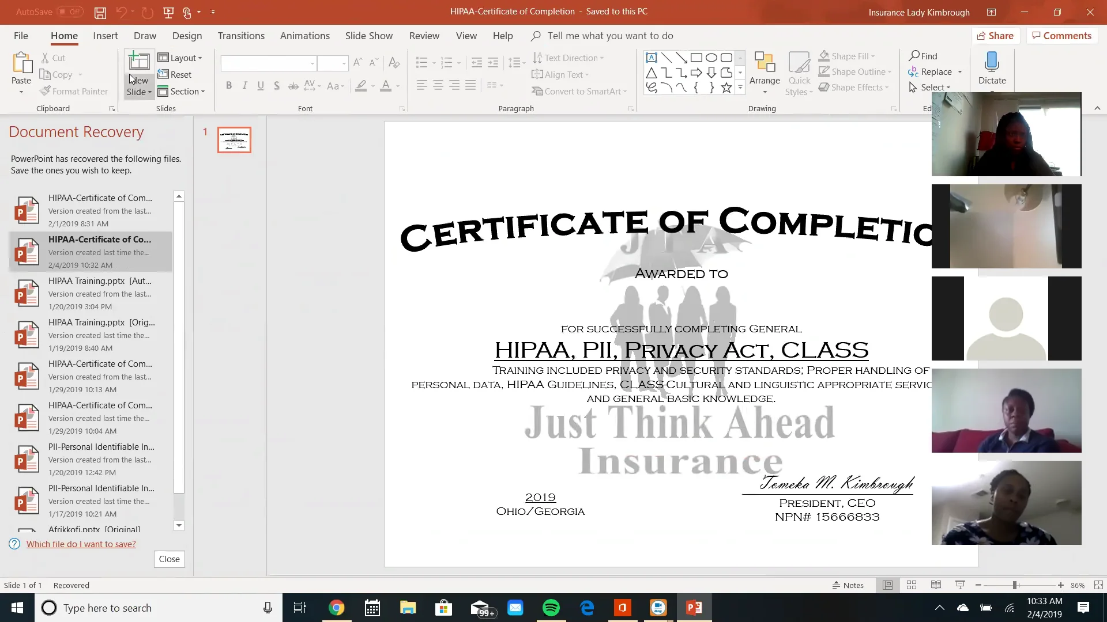Click the zoom slider handle
Image resolution: width=1107 pixels, height=622 pixels.
[1015, 585]
